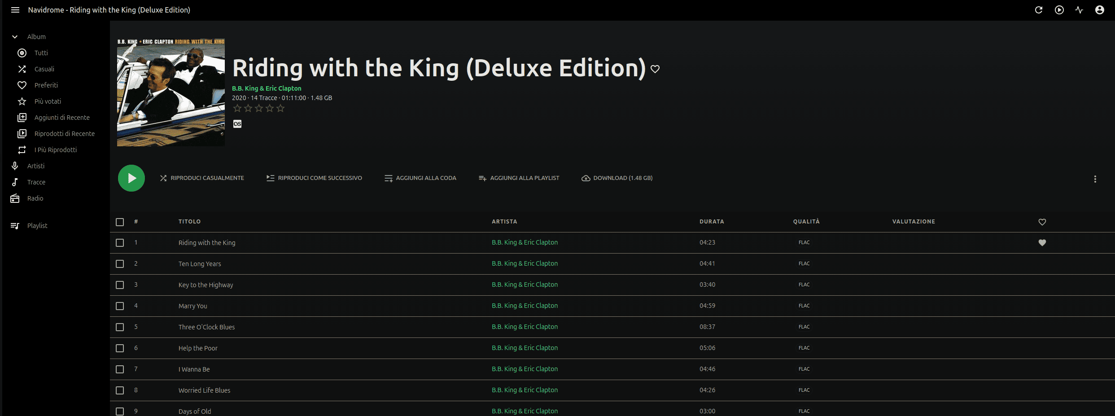
Task: Collapse the Album sidebar section
Action: point(15,37)
